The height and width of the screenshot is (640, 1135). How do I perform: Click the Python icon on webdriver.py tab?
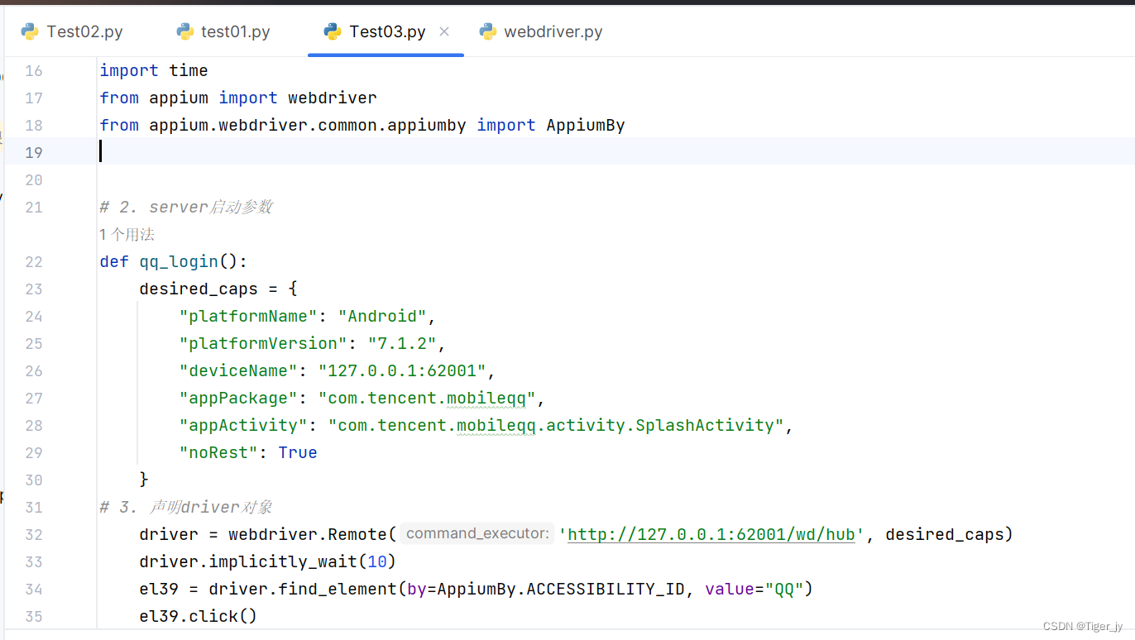pyautogui.click(x=488, y=31)
